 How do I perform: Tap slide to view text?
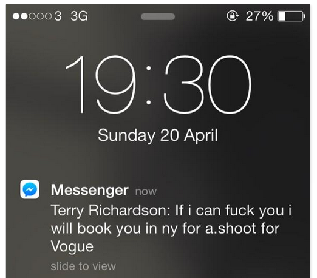tap(83, 266)
